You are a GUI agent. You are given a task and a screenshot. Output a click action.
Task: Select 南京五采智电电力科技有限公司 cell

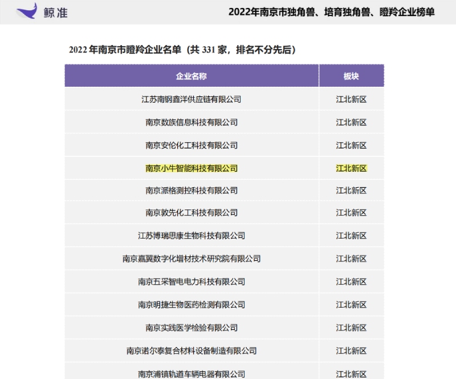(192, 282)
